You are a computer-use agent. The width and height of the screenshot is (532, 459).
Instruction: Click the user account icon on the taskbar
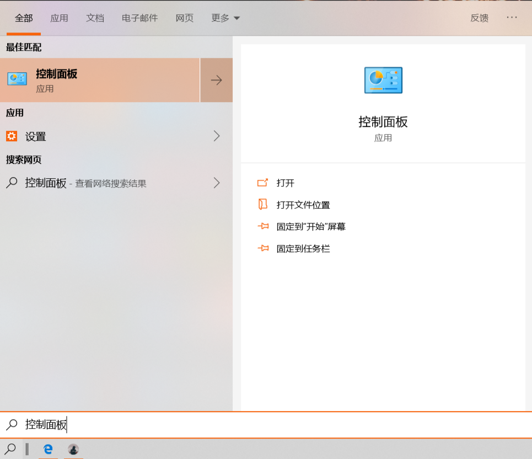click(x=73, y=450)
